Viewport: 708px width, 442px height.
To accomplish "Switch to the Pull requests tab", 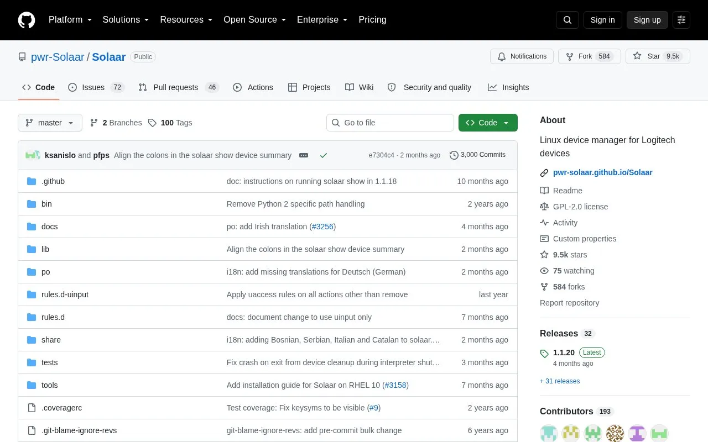I will (179, 87).
